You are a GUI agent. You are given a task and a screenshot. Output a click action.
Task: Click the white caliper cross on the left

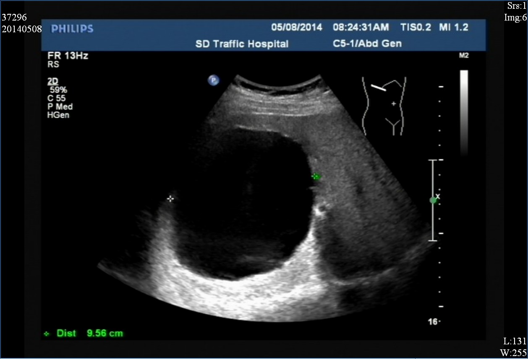coord(170,199)
